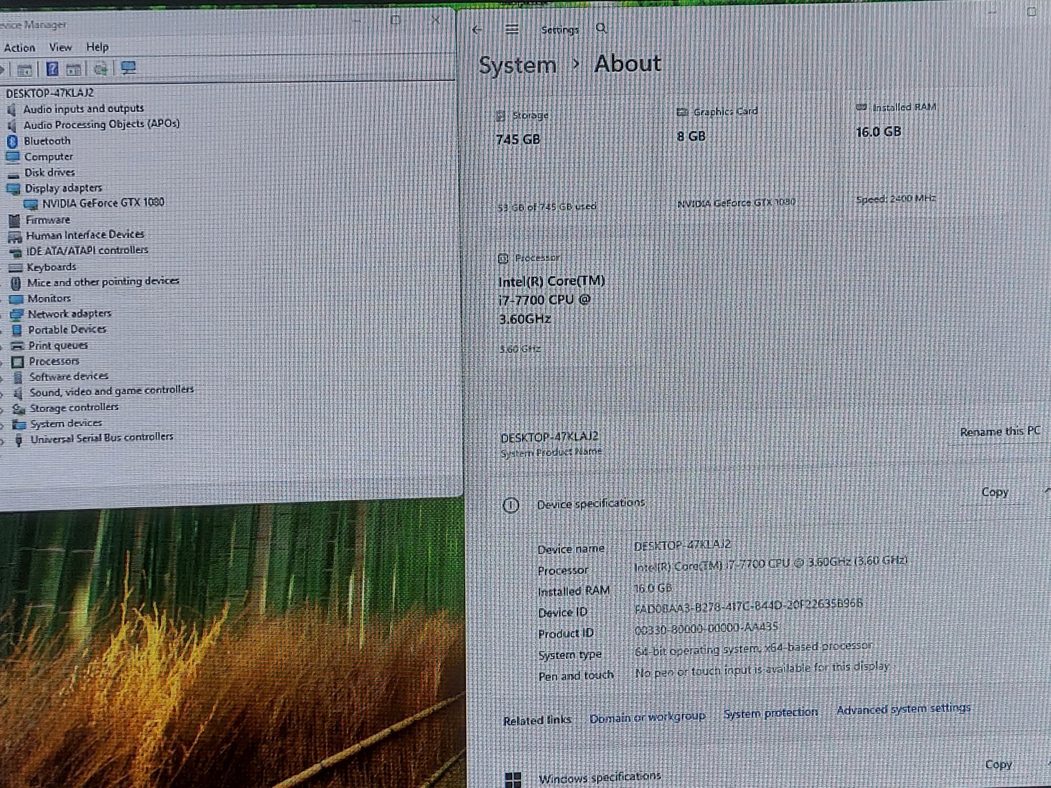Open the Action menu in Device Manager
The height and width of the screenshot is (788, 1051).
(x=20, y=48)
